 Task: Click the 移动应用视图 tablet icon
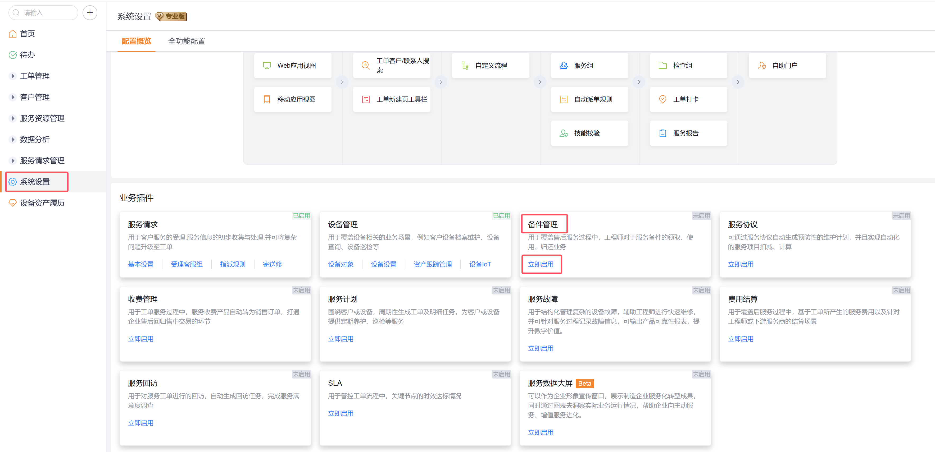(267, 99)
